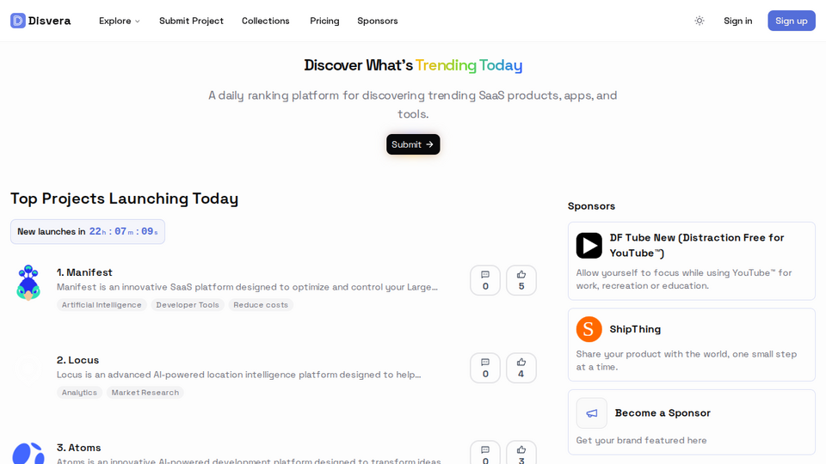826x464 pixels.
Task: Open the DF Tube New sponsor card title
Action: (x=697, y=245)
